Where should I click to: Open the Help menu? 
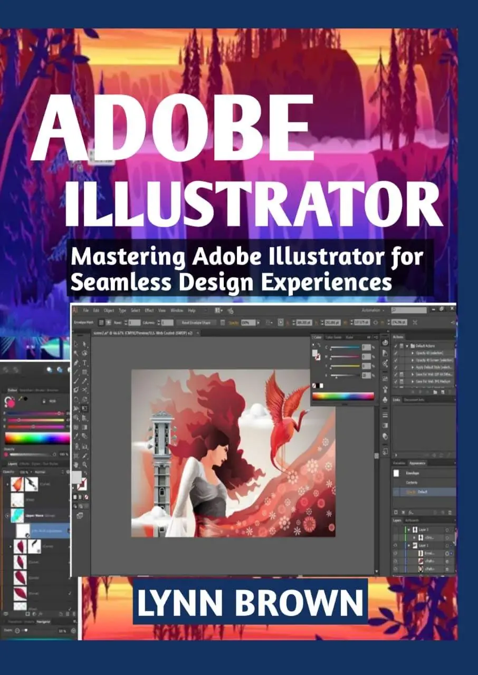coord(192,311)
